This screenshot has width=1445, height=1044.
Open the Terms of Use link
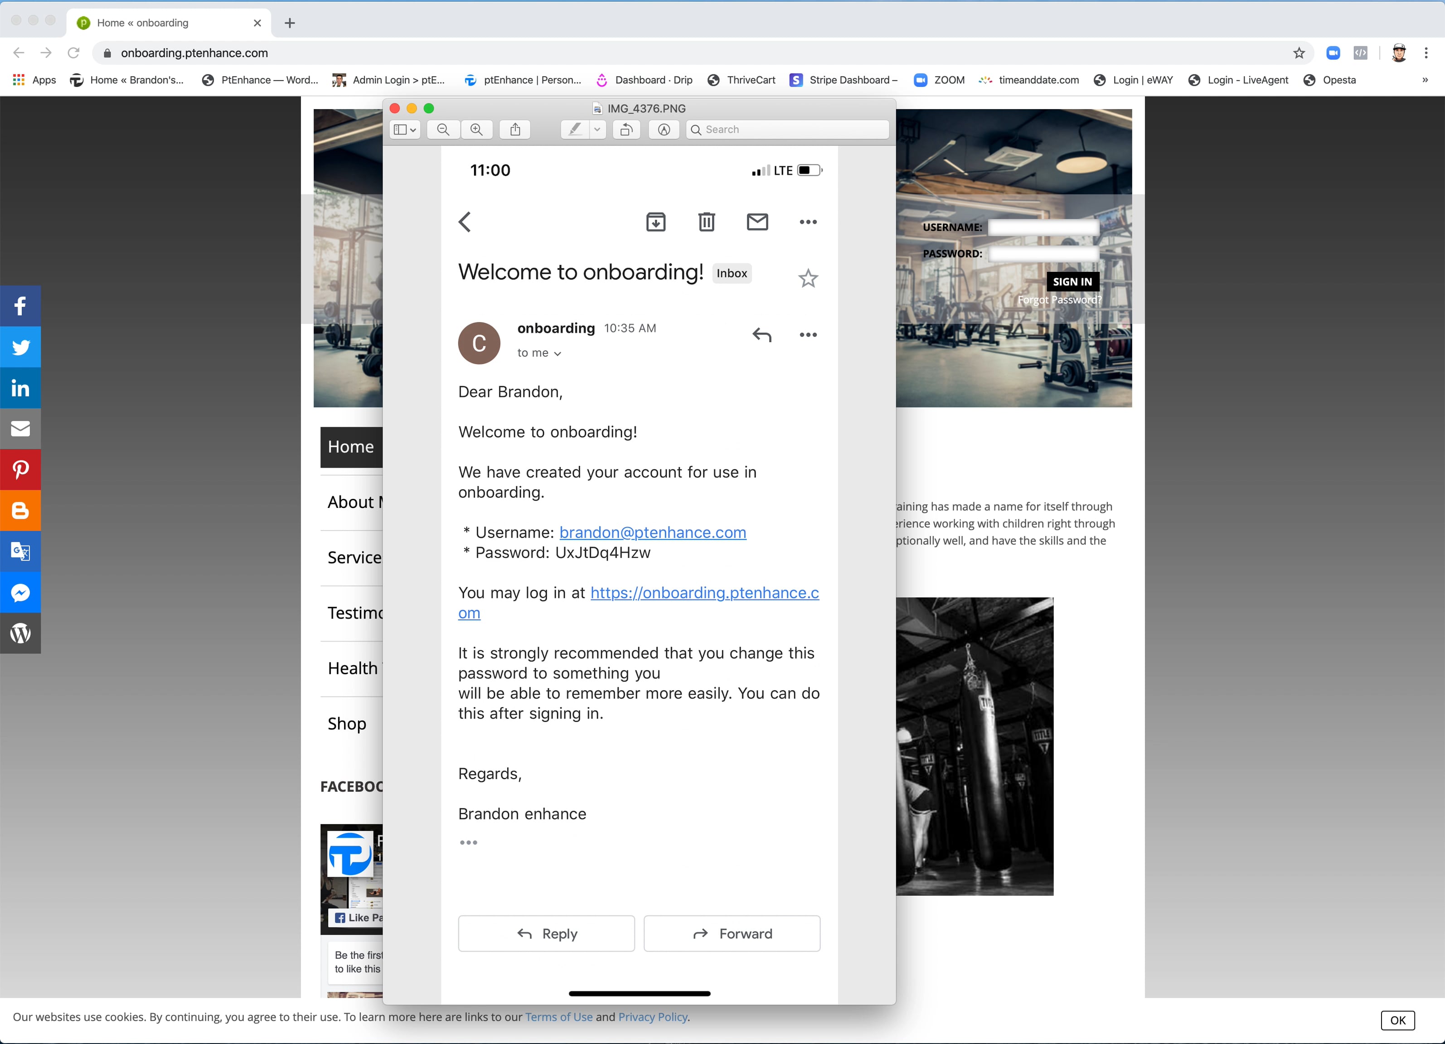click(x=559, y=1017)
